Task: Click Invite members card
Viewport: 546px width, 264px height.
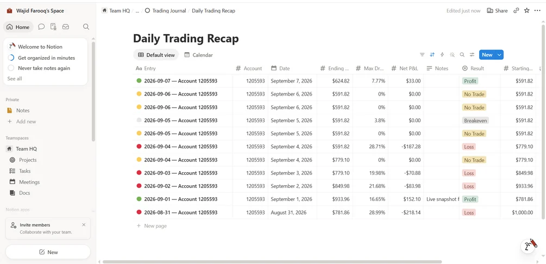Action: pyautogui.click(x=48, y=228)
